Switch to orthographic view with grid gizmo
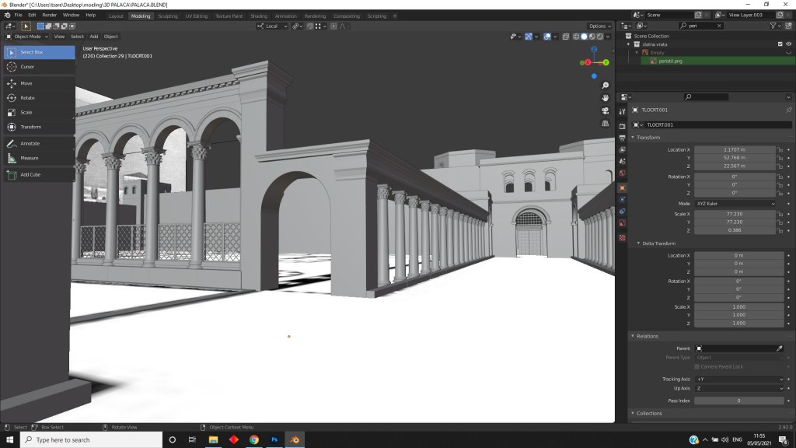Screen dimensions: 796x448 [606, 123]
